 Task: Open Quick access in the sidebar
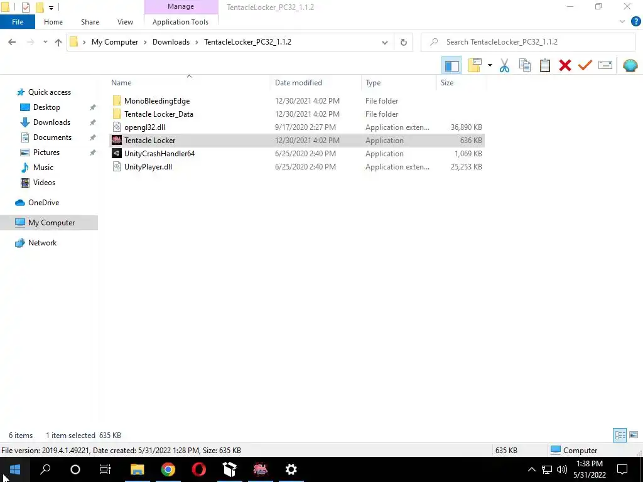point(49,92)
